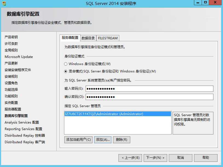Minimize the setup window
Viewport: 223px width, 167px height.
tap(198, 2)
